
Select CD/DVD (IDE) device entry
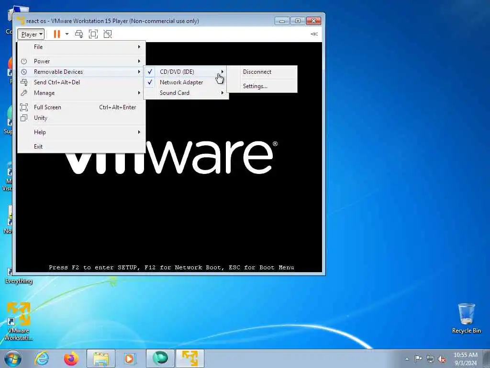coord(186,72)
